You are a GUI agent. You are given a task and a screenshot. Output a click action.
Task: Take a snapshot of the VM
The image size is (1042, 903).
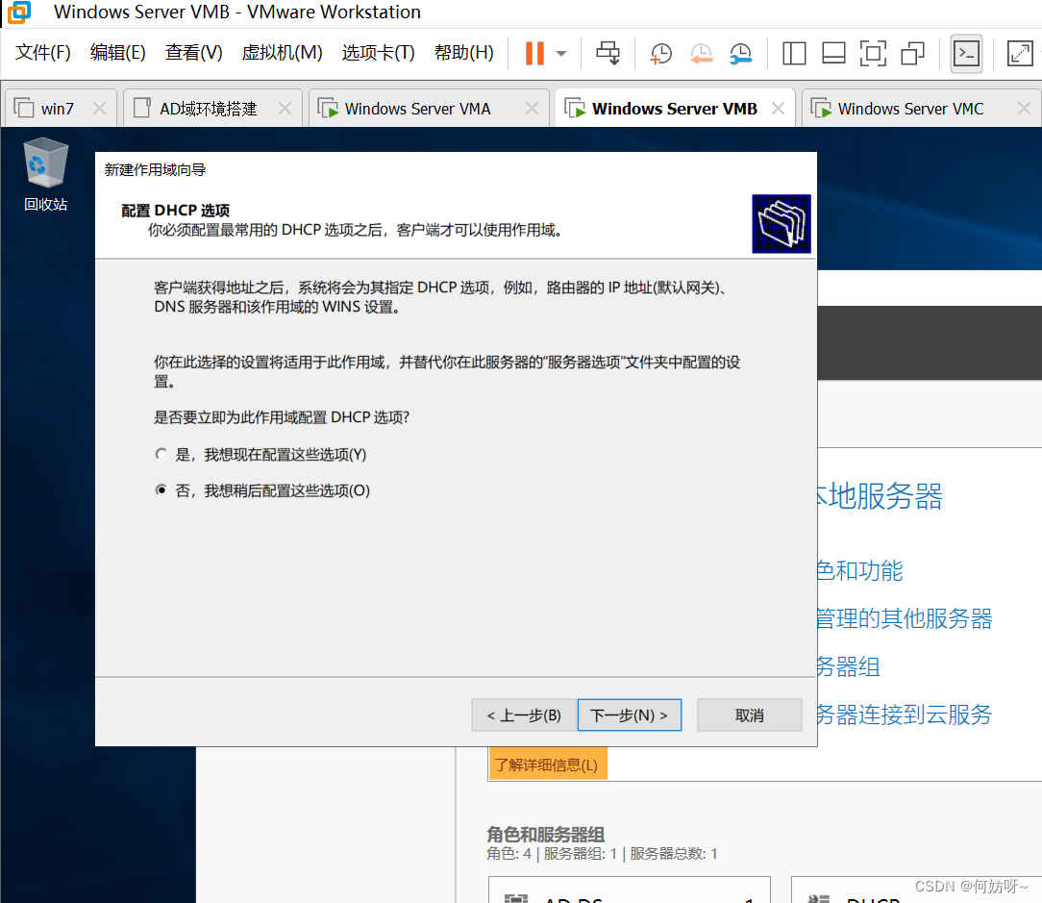pos(661,54)
